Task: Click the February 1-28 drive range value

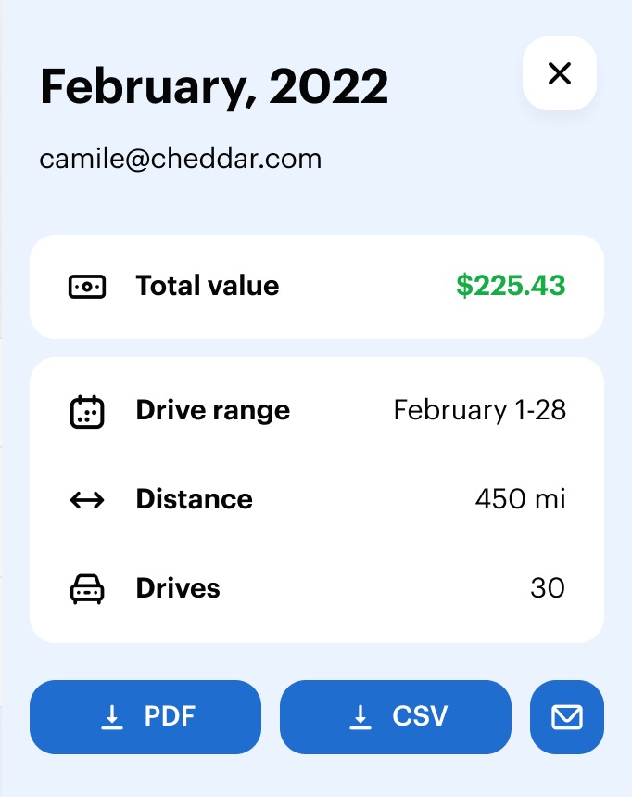Action: pyautogui.click(x=480, y=410)
